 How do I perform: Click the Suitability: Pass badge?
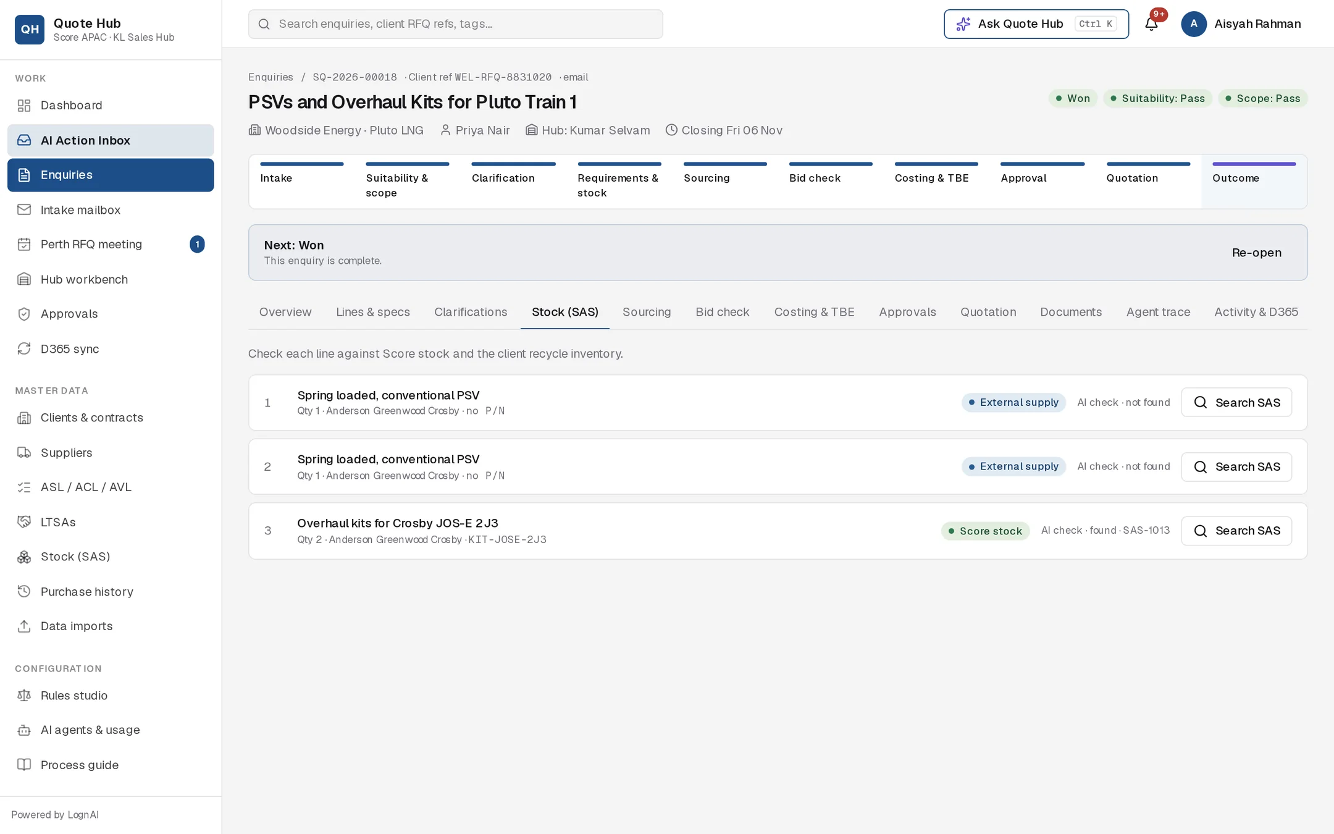[1157, 98]
